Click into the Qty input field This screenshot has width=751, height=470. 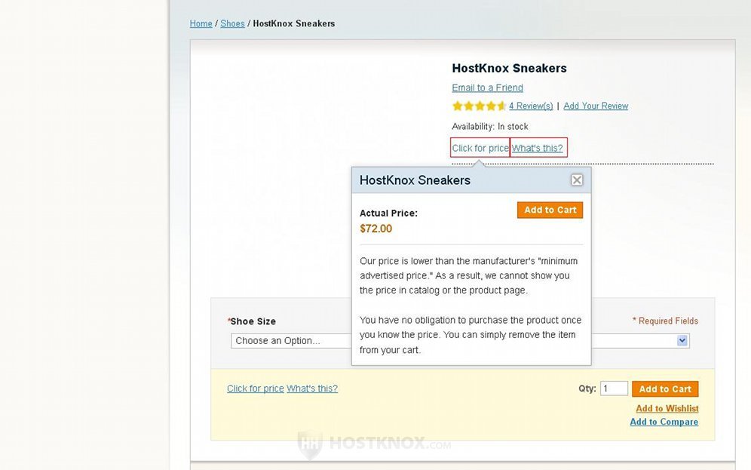click(614, 389)
